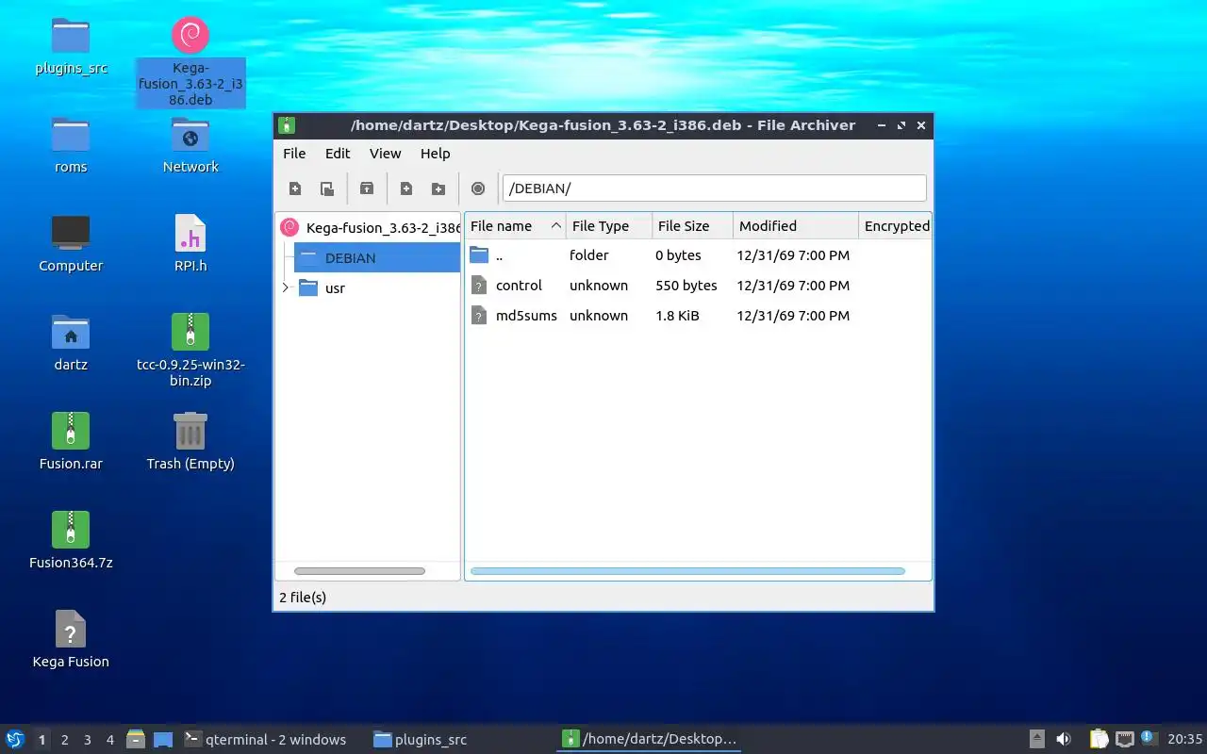
Task: Open the Help menu
Action: coord(435,154)
